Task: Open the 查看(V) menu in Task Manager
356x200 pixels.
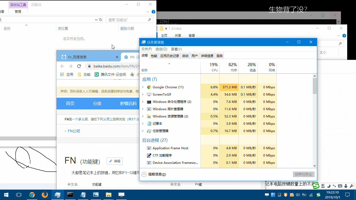Action: [176, 49]
